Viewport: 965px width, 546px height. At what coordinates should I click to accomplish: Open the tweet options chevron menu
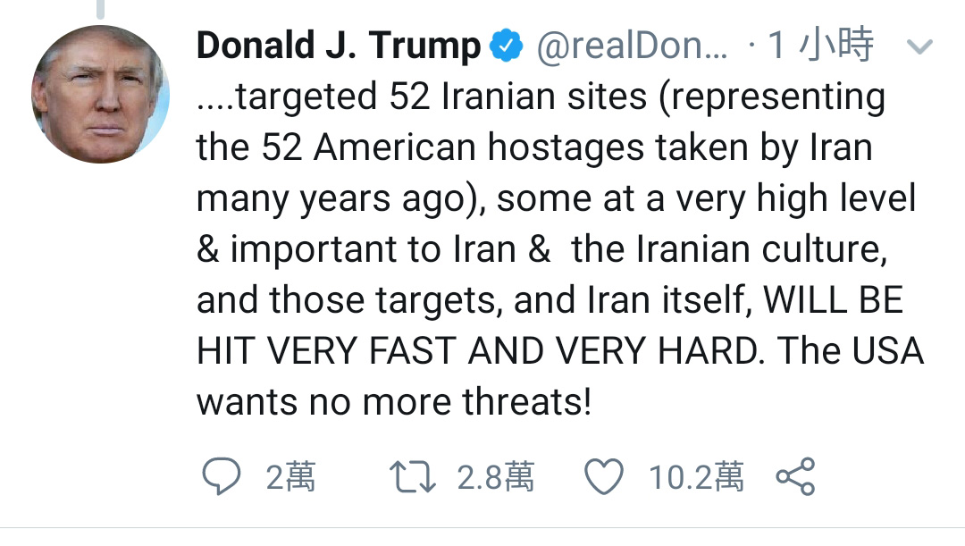click(919, 46)
